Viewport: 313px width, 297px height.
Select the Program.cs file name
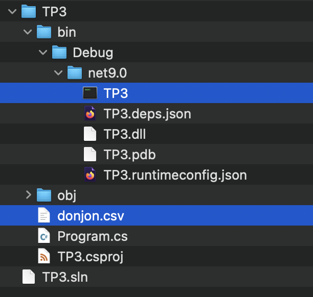92,236
